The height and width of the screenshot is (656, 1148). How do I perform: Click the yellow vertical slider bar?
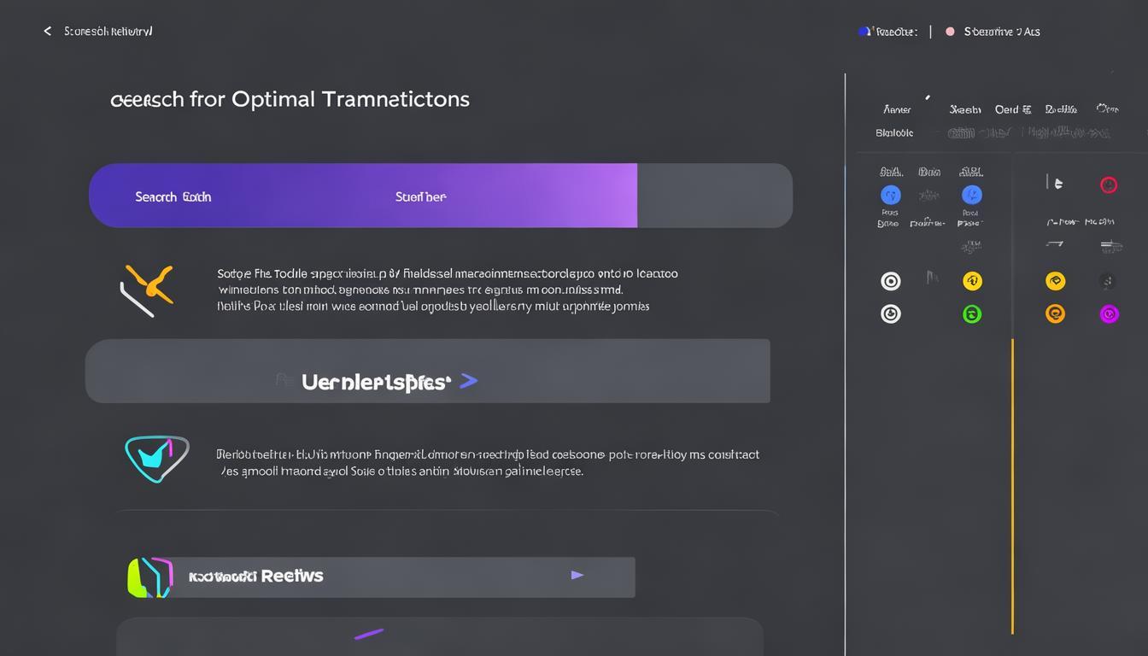[x=1013, y=485]
